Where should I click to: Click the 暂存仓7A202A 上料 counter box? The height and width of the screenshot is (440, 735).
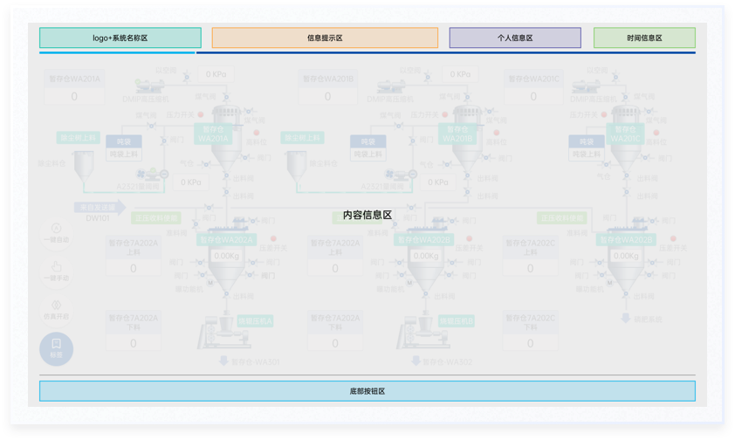(134, 268)
